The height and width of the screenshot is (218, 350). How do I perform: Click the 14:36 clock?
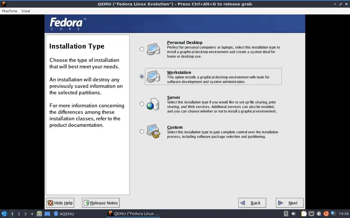pos(344,214)
